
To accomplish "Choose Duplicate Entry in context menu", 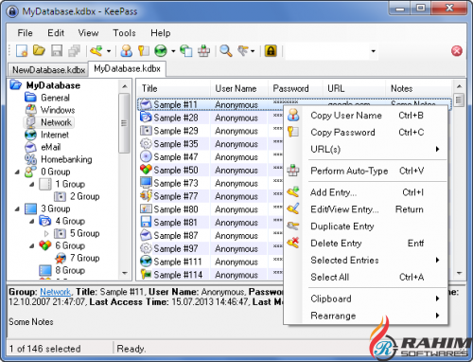I will [x=366, y=226].
